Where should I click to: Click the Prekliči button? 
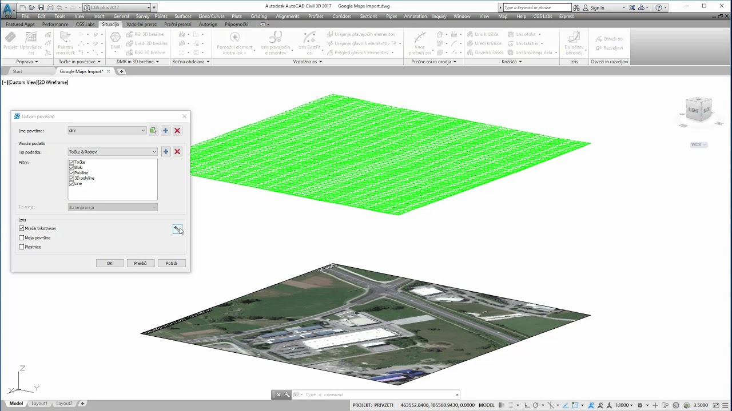click(140, 263)
